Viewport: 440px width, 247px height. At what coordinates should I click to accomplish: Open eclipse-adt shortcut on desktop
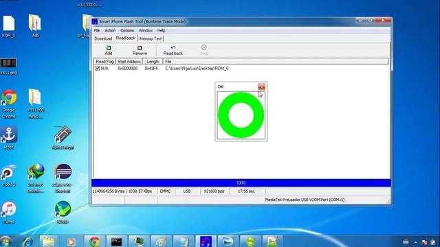pyautogui.click(x=63, y=178)
